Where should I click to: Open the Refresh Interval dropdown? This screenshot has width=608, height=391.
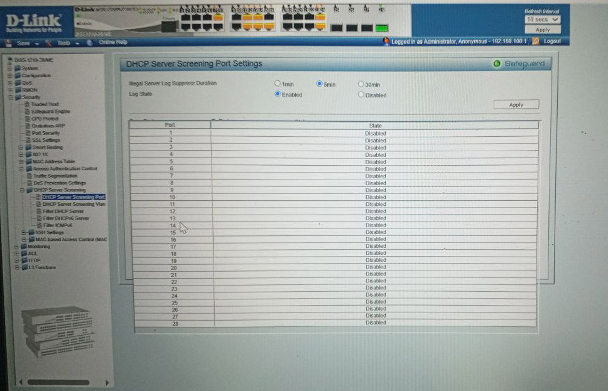[543, 19]
